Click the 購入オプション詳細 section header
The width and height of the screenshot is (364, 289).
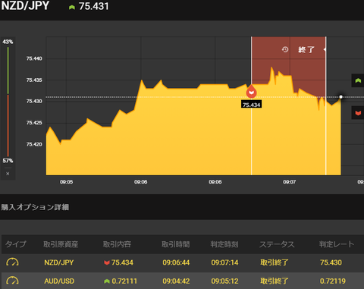point(35,207)
